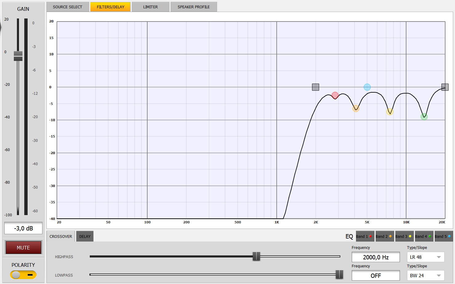Image resolution: width=455 pixels, height=284 pixels.
Task: Click the EQ label
Action: [x=349, y=236]
